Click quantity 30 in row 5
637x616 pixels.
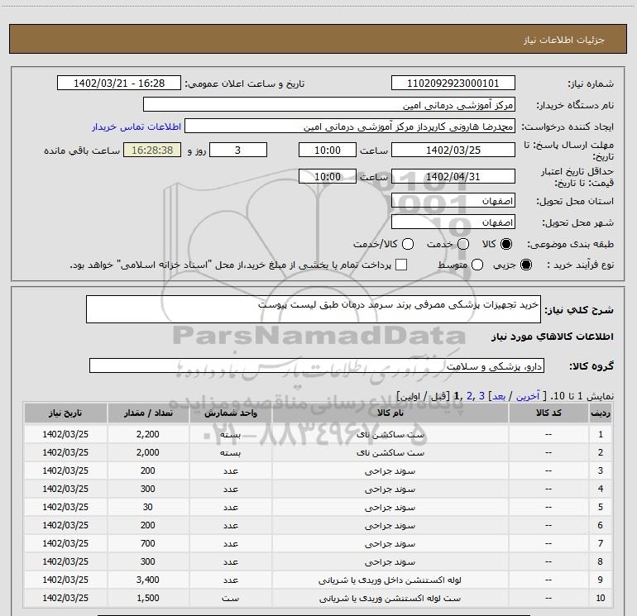148,507
